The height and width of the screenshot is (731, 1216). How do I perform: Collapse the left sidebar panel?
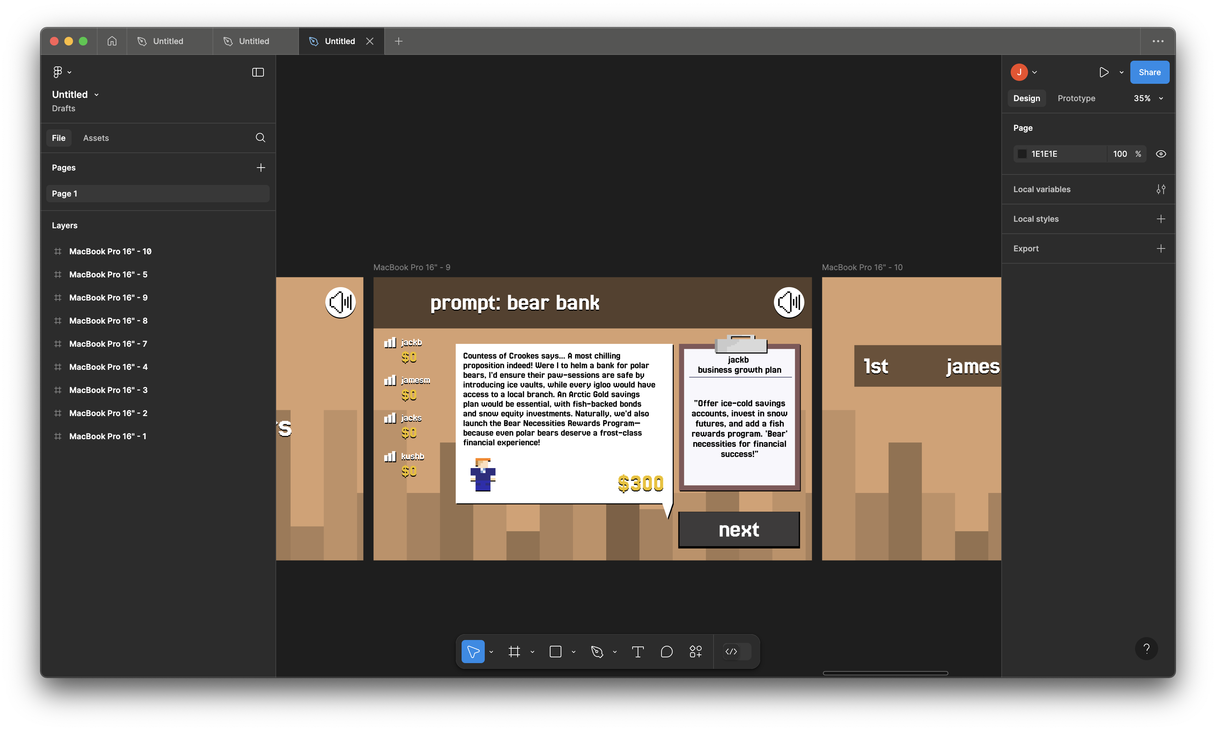pyautogui.click(x=258, y=72)
